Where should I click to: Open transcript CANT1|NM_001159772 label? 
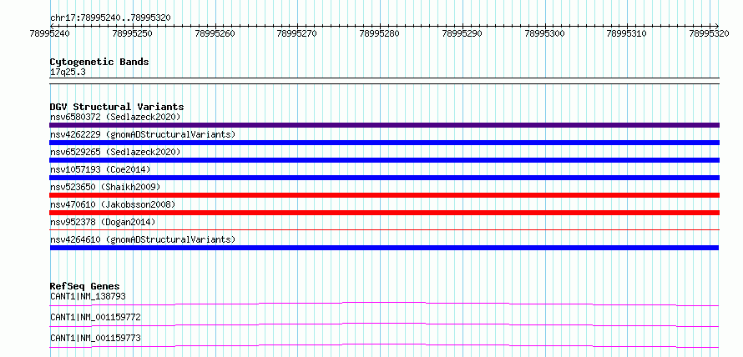(x=95, y=317)
